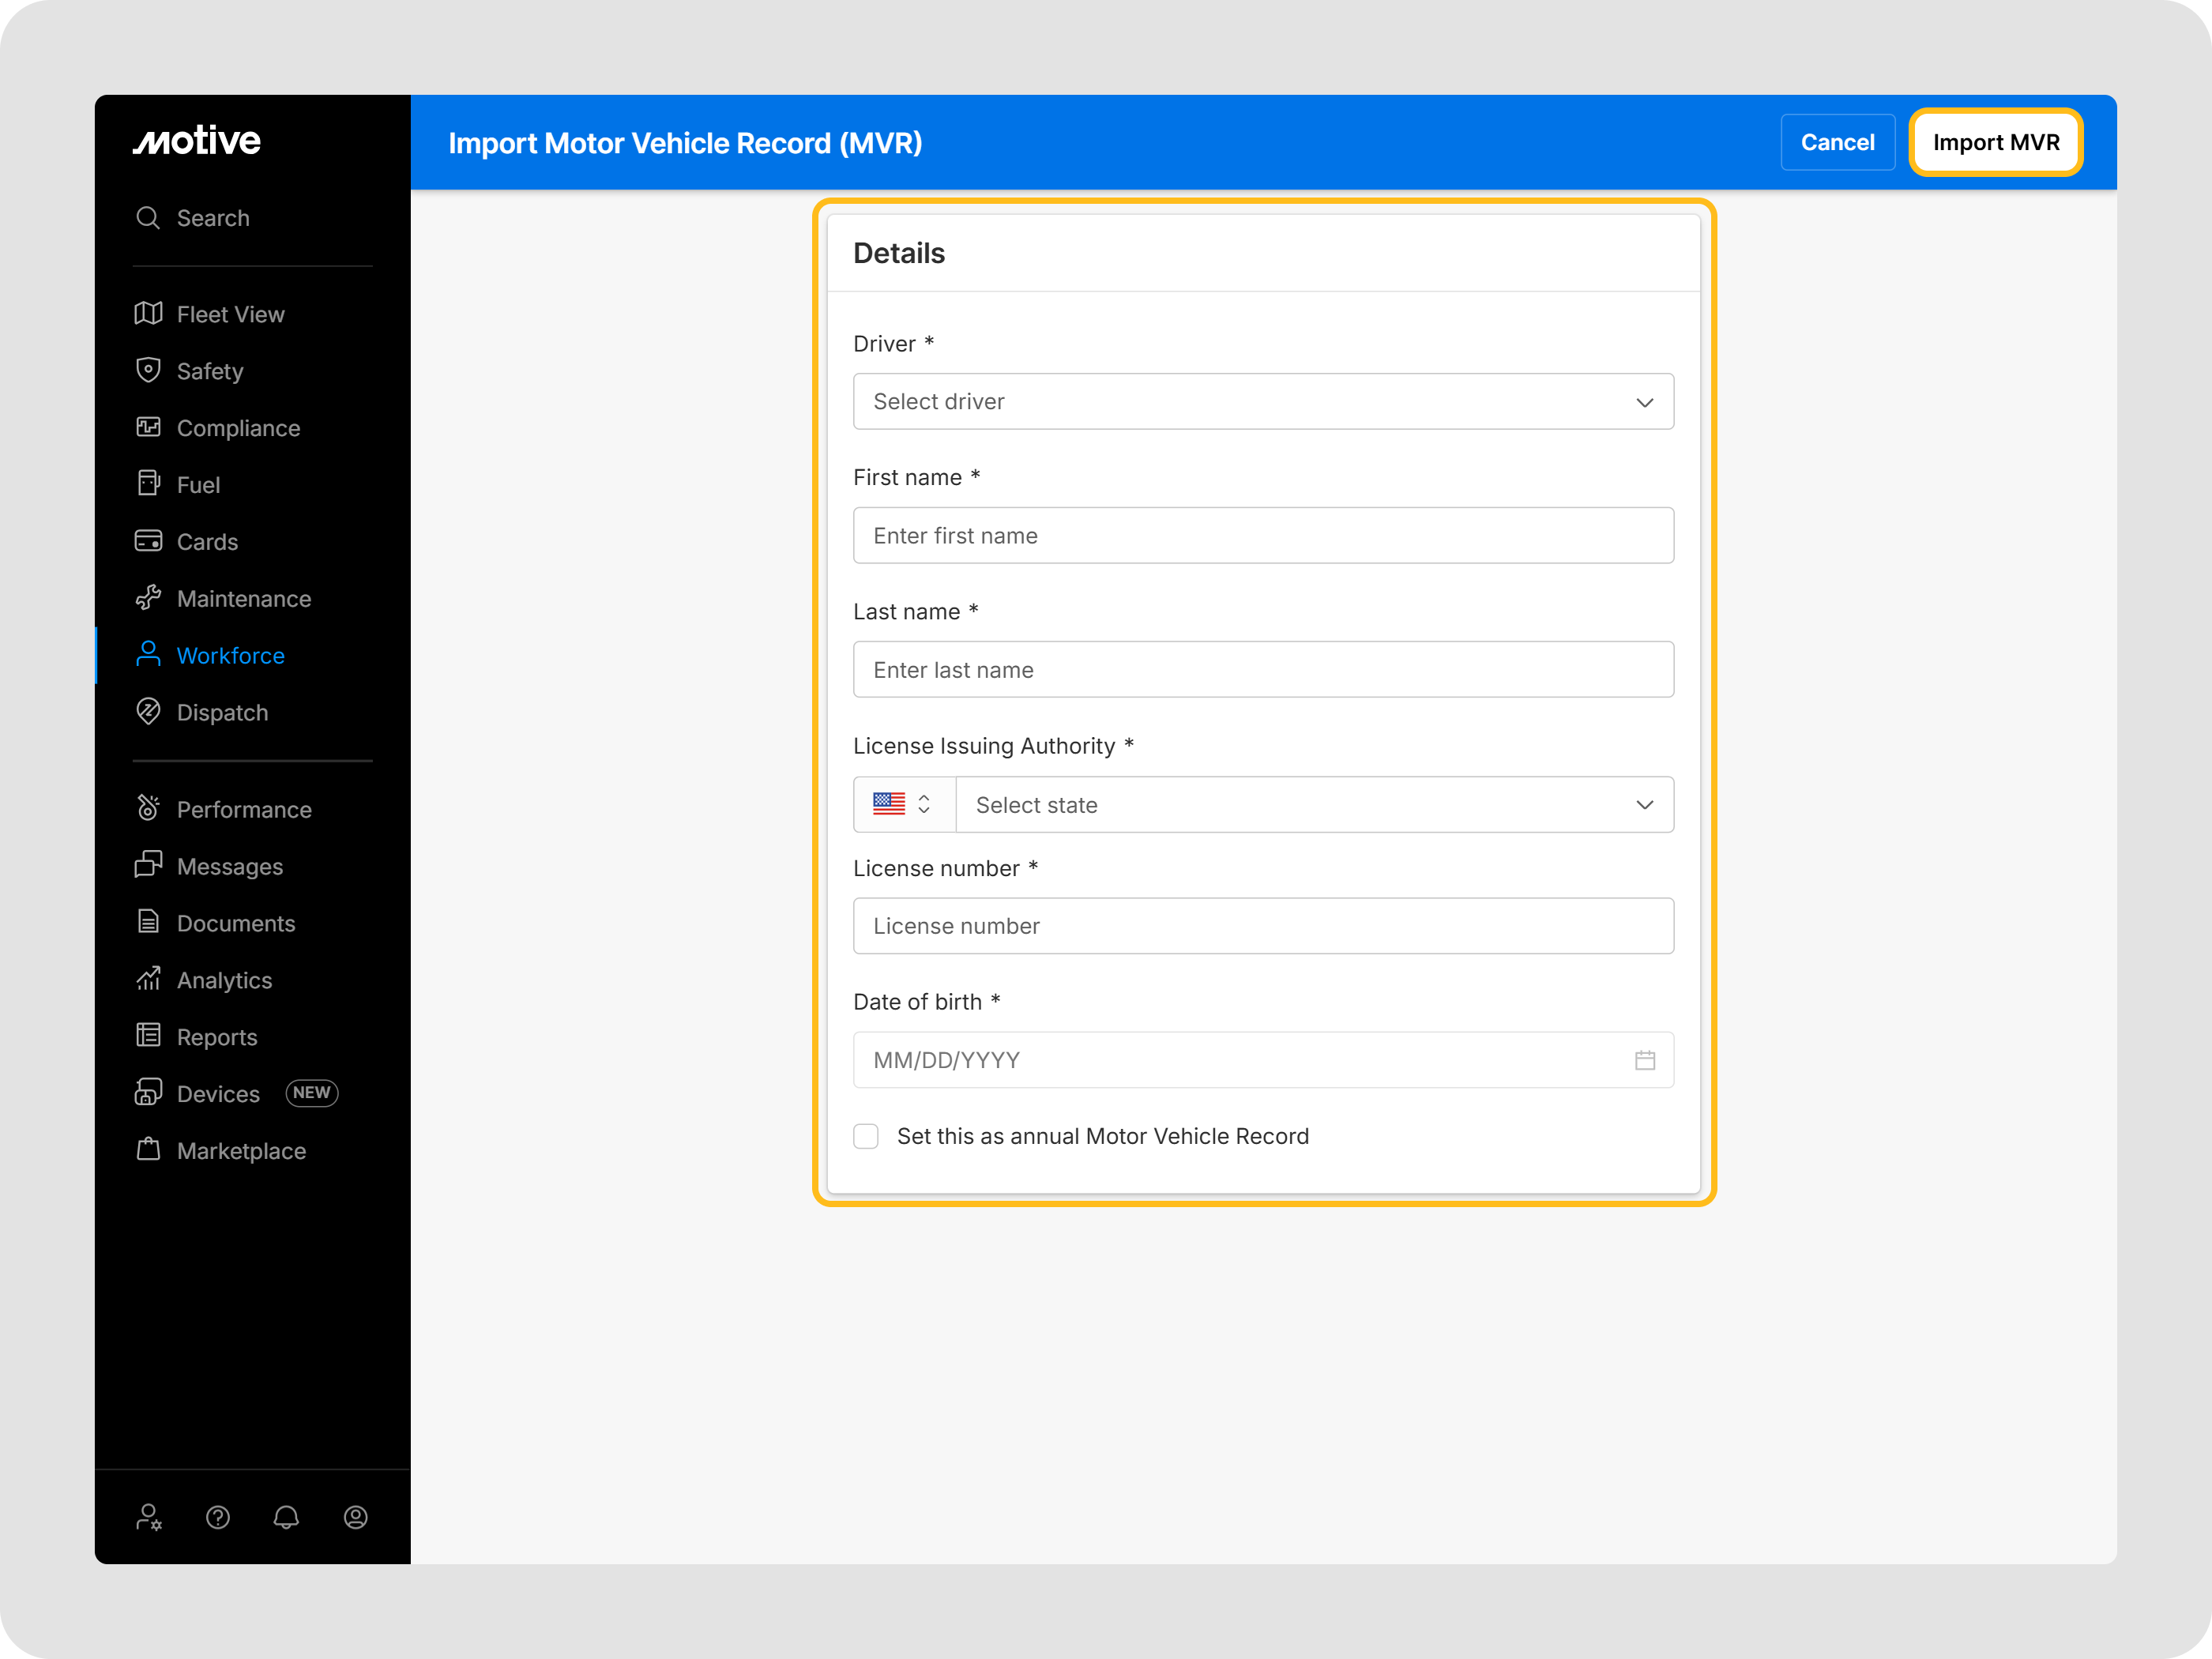Screen dimensions: 2212x1659
Task: Expand the Select driver dropdown
Action: pos(1262,402)
